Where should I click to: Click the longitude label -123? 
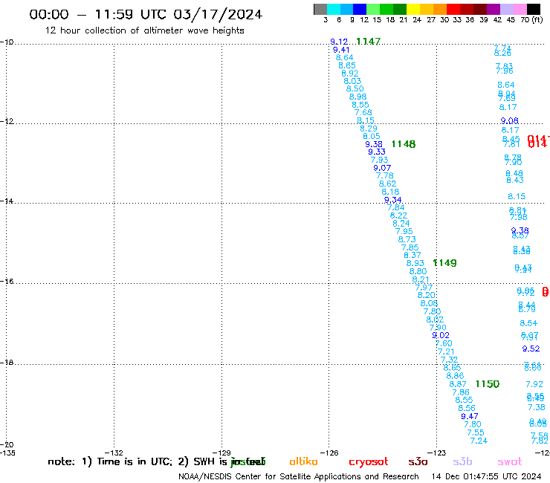pyautogui.click(x=437, y=453)
